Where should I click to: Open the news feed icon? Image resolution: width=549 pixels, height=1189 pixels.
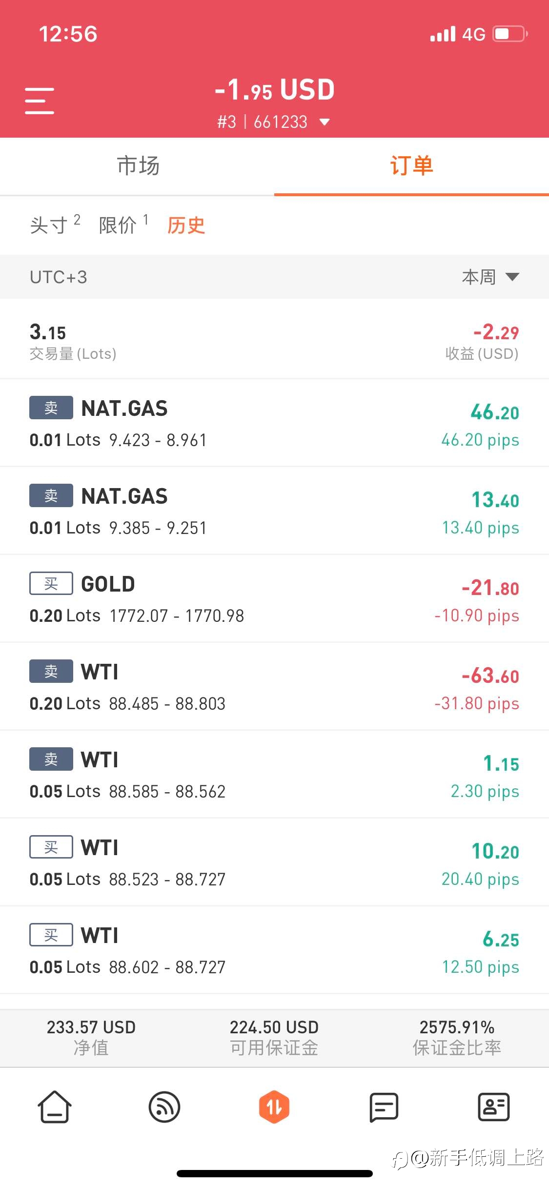point(164,1107)
